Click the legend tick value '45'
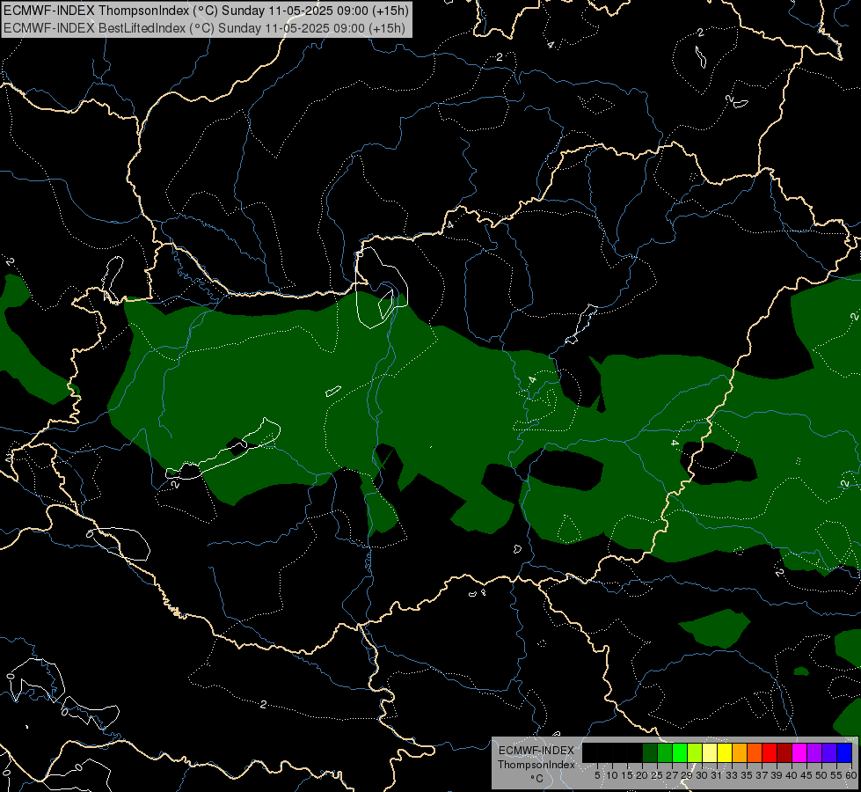The width and height of the screenshot is (861, 792). (806, 775)
